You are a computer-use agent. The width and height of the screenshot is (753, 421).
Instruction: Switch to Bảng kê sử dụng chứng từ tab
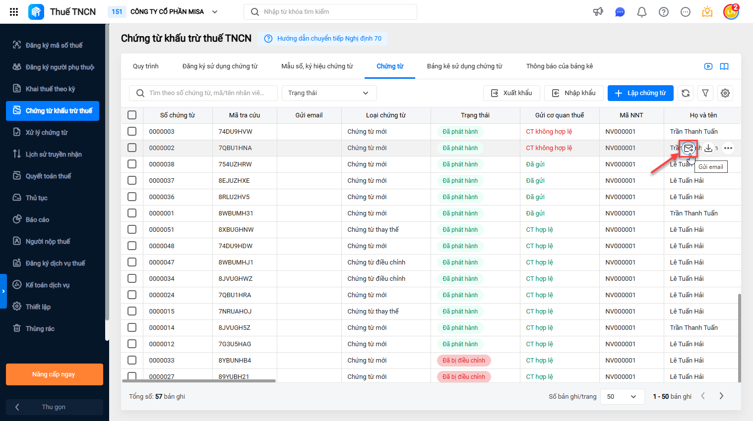coord(465,66)
